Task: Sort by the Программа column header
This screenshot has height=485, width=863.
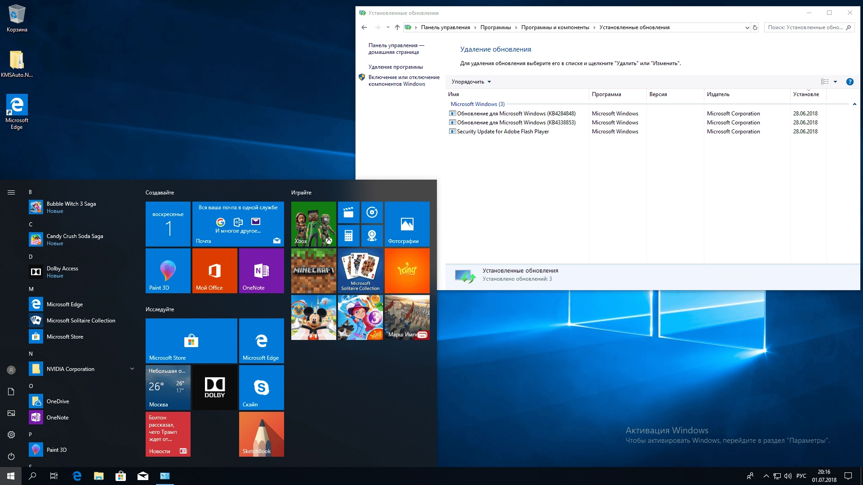Action: click(618, 94)
